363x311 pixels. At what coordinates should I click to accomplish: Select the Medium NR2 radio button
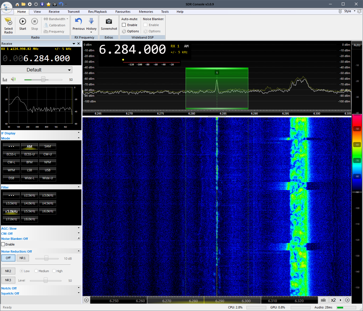click(36, 271)
